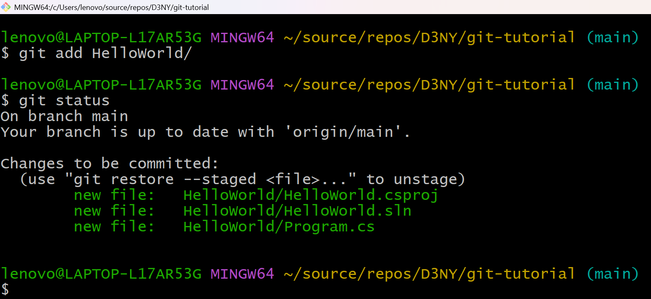
Task: Click the 'git add HelloWorld/' command text
Action: (106, 53)
